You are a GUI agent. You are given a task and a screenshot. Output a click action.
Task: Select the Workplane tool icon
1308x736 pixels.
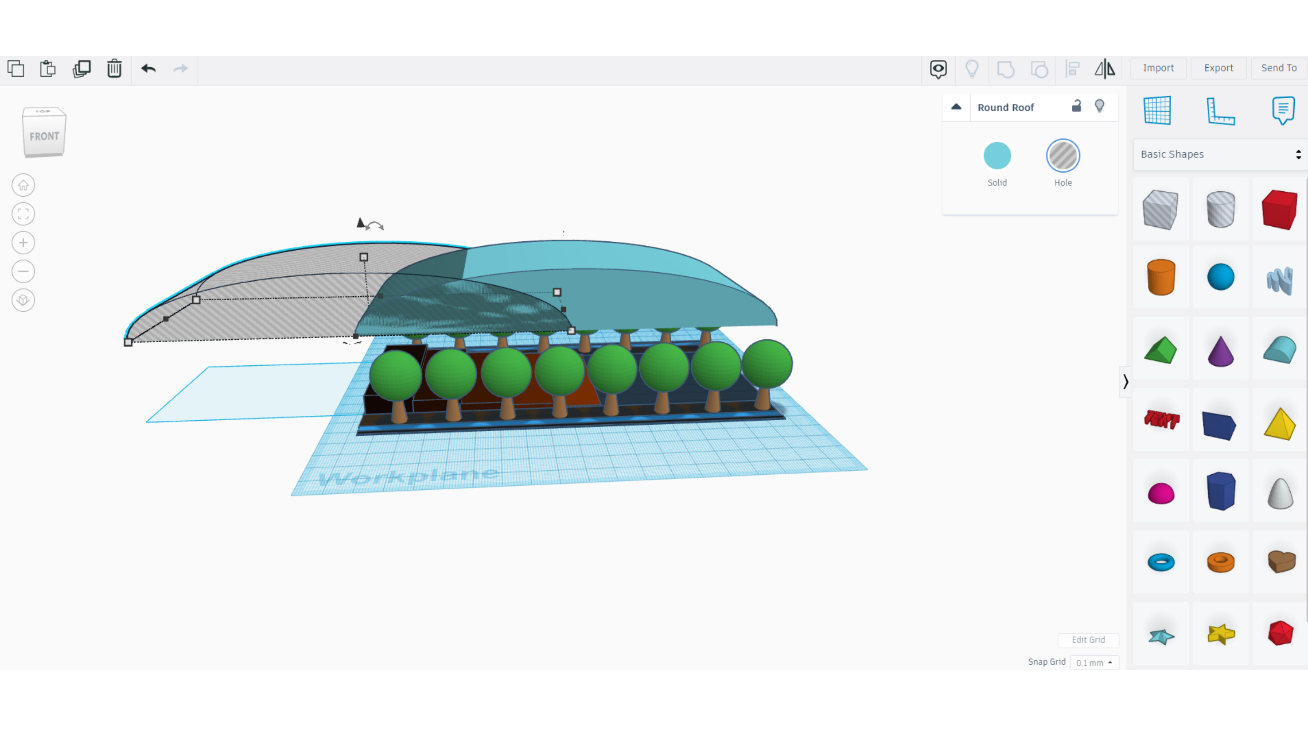[1157, 110]
